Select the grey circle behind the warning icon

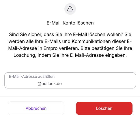pos(70,9)
